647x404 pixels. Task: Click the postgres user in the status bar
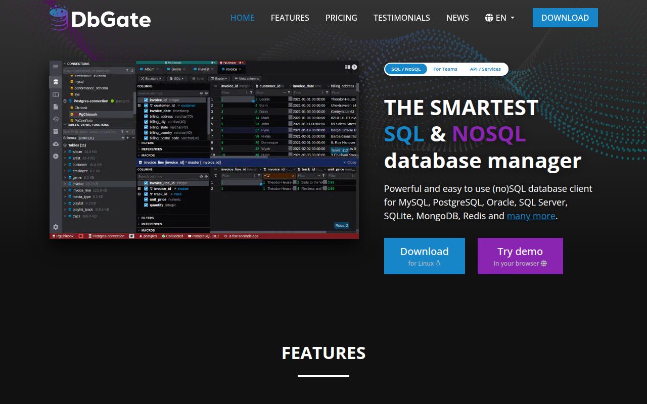click(148, 236)
